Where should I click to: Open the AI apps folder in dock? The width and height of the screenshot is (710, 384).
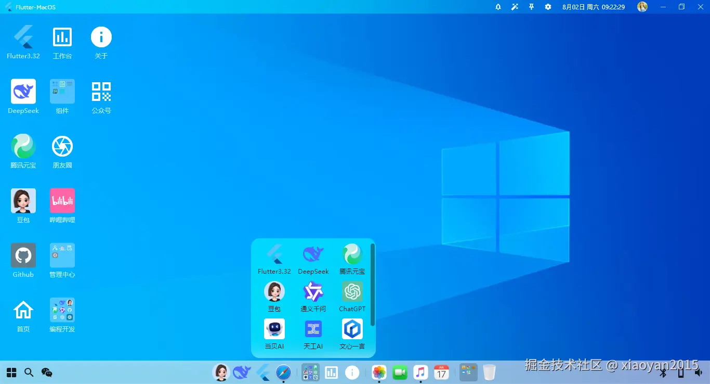pyautogui.click(x=311, y=372)
